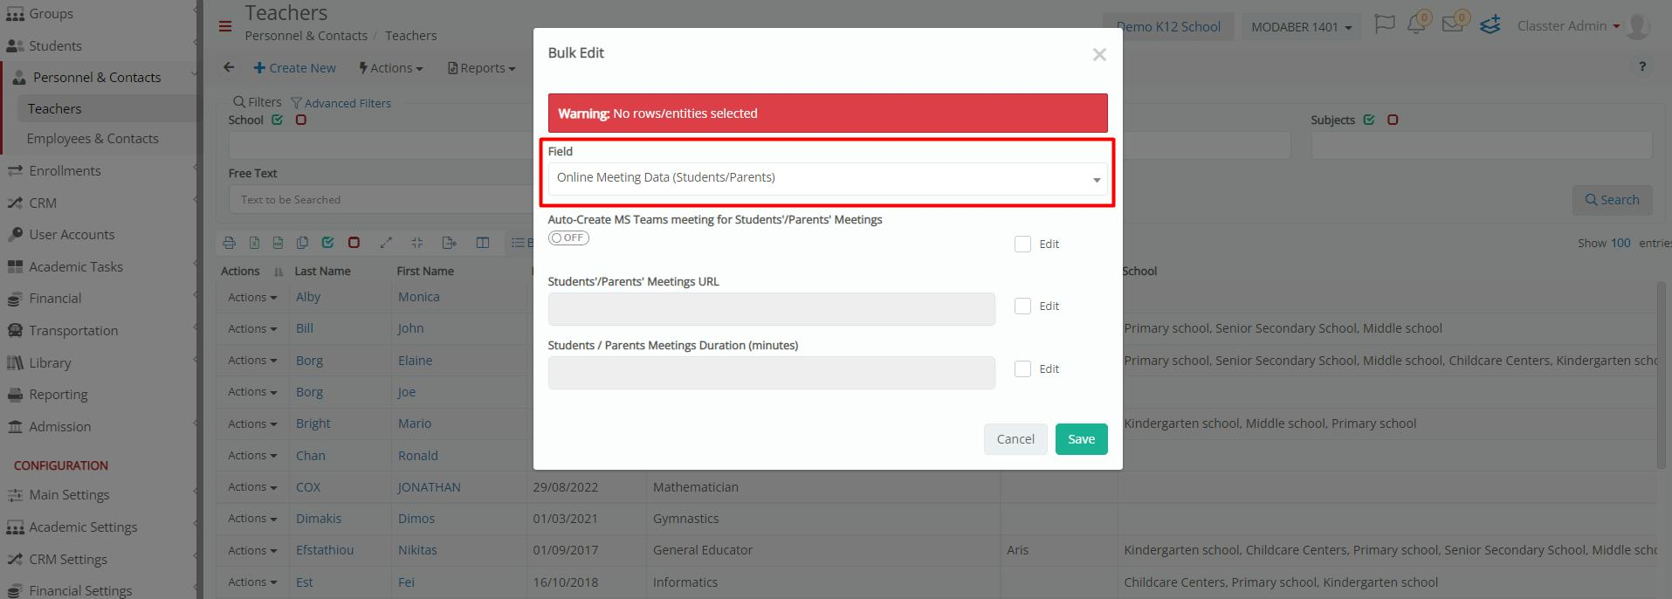Toggle Auto-Create MS Teams meeting switch
The image size is (1672, 599).
[568, 238]
